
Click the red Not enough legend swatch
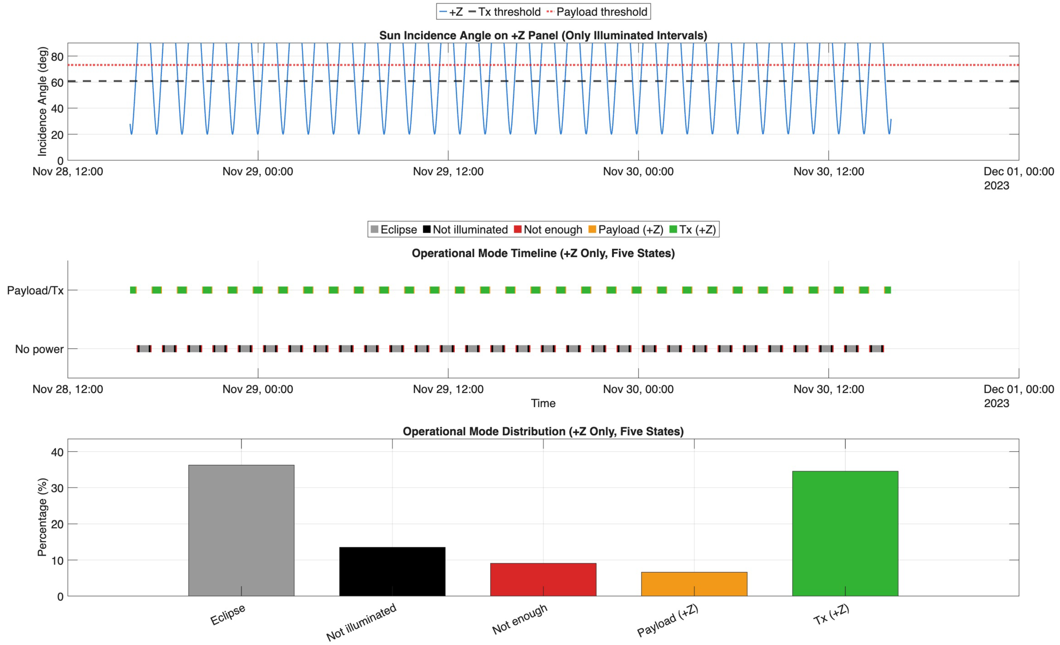(x=518, y=229)
